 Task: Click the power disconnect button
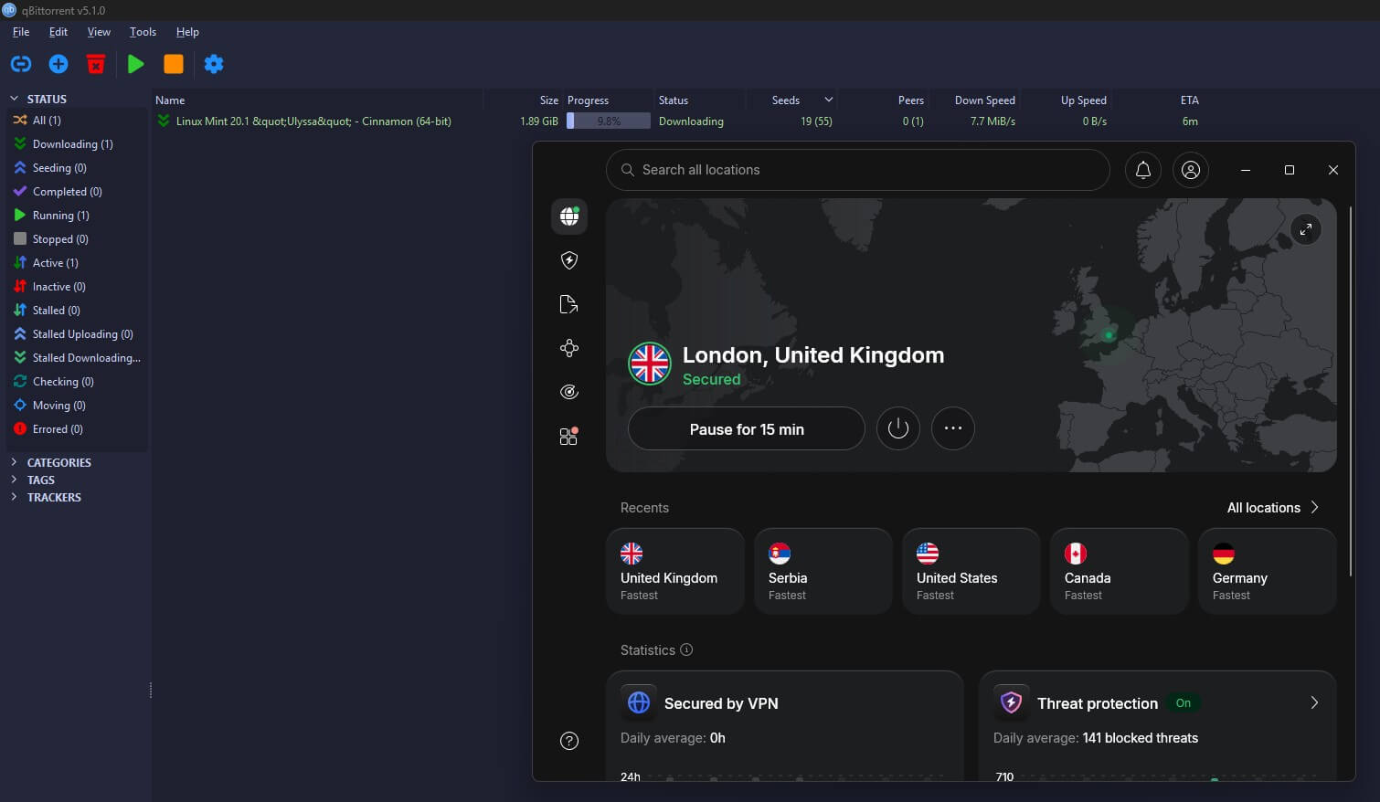coord(898,428)
